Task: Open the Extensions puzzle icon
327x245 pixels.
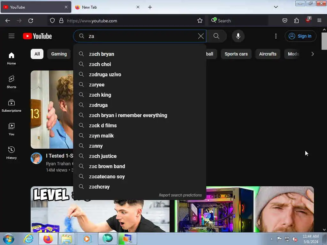Action: [x=296, y=21]
